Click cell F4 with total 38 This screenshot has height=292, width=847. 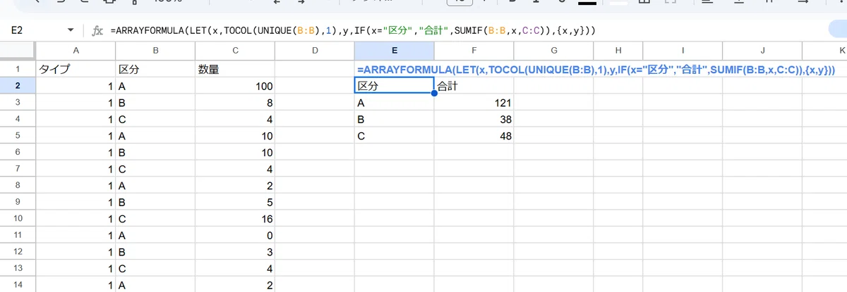point(474,120)
